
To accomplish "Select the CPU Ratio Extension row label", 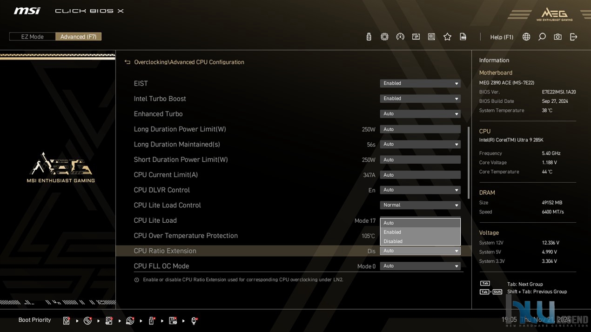I will tap(165, 251).
